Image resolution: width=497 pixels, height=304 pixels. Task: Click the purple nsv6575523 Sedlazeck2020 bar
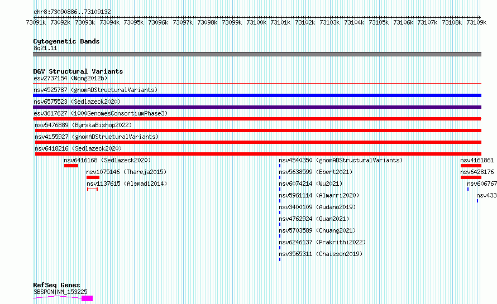(257, 107)
